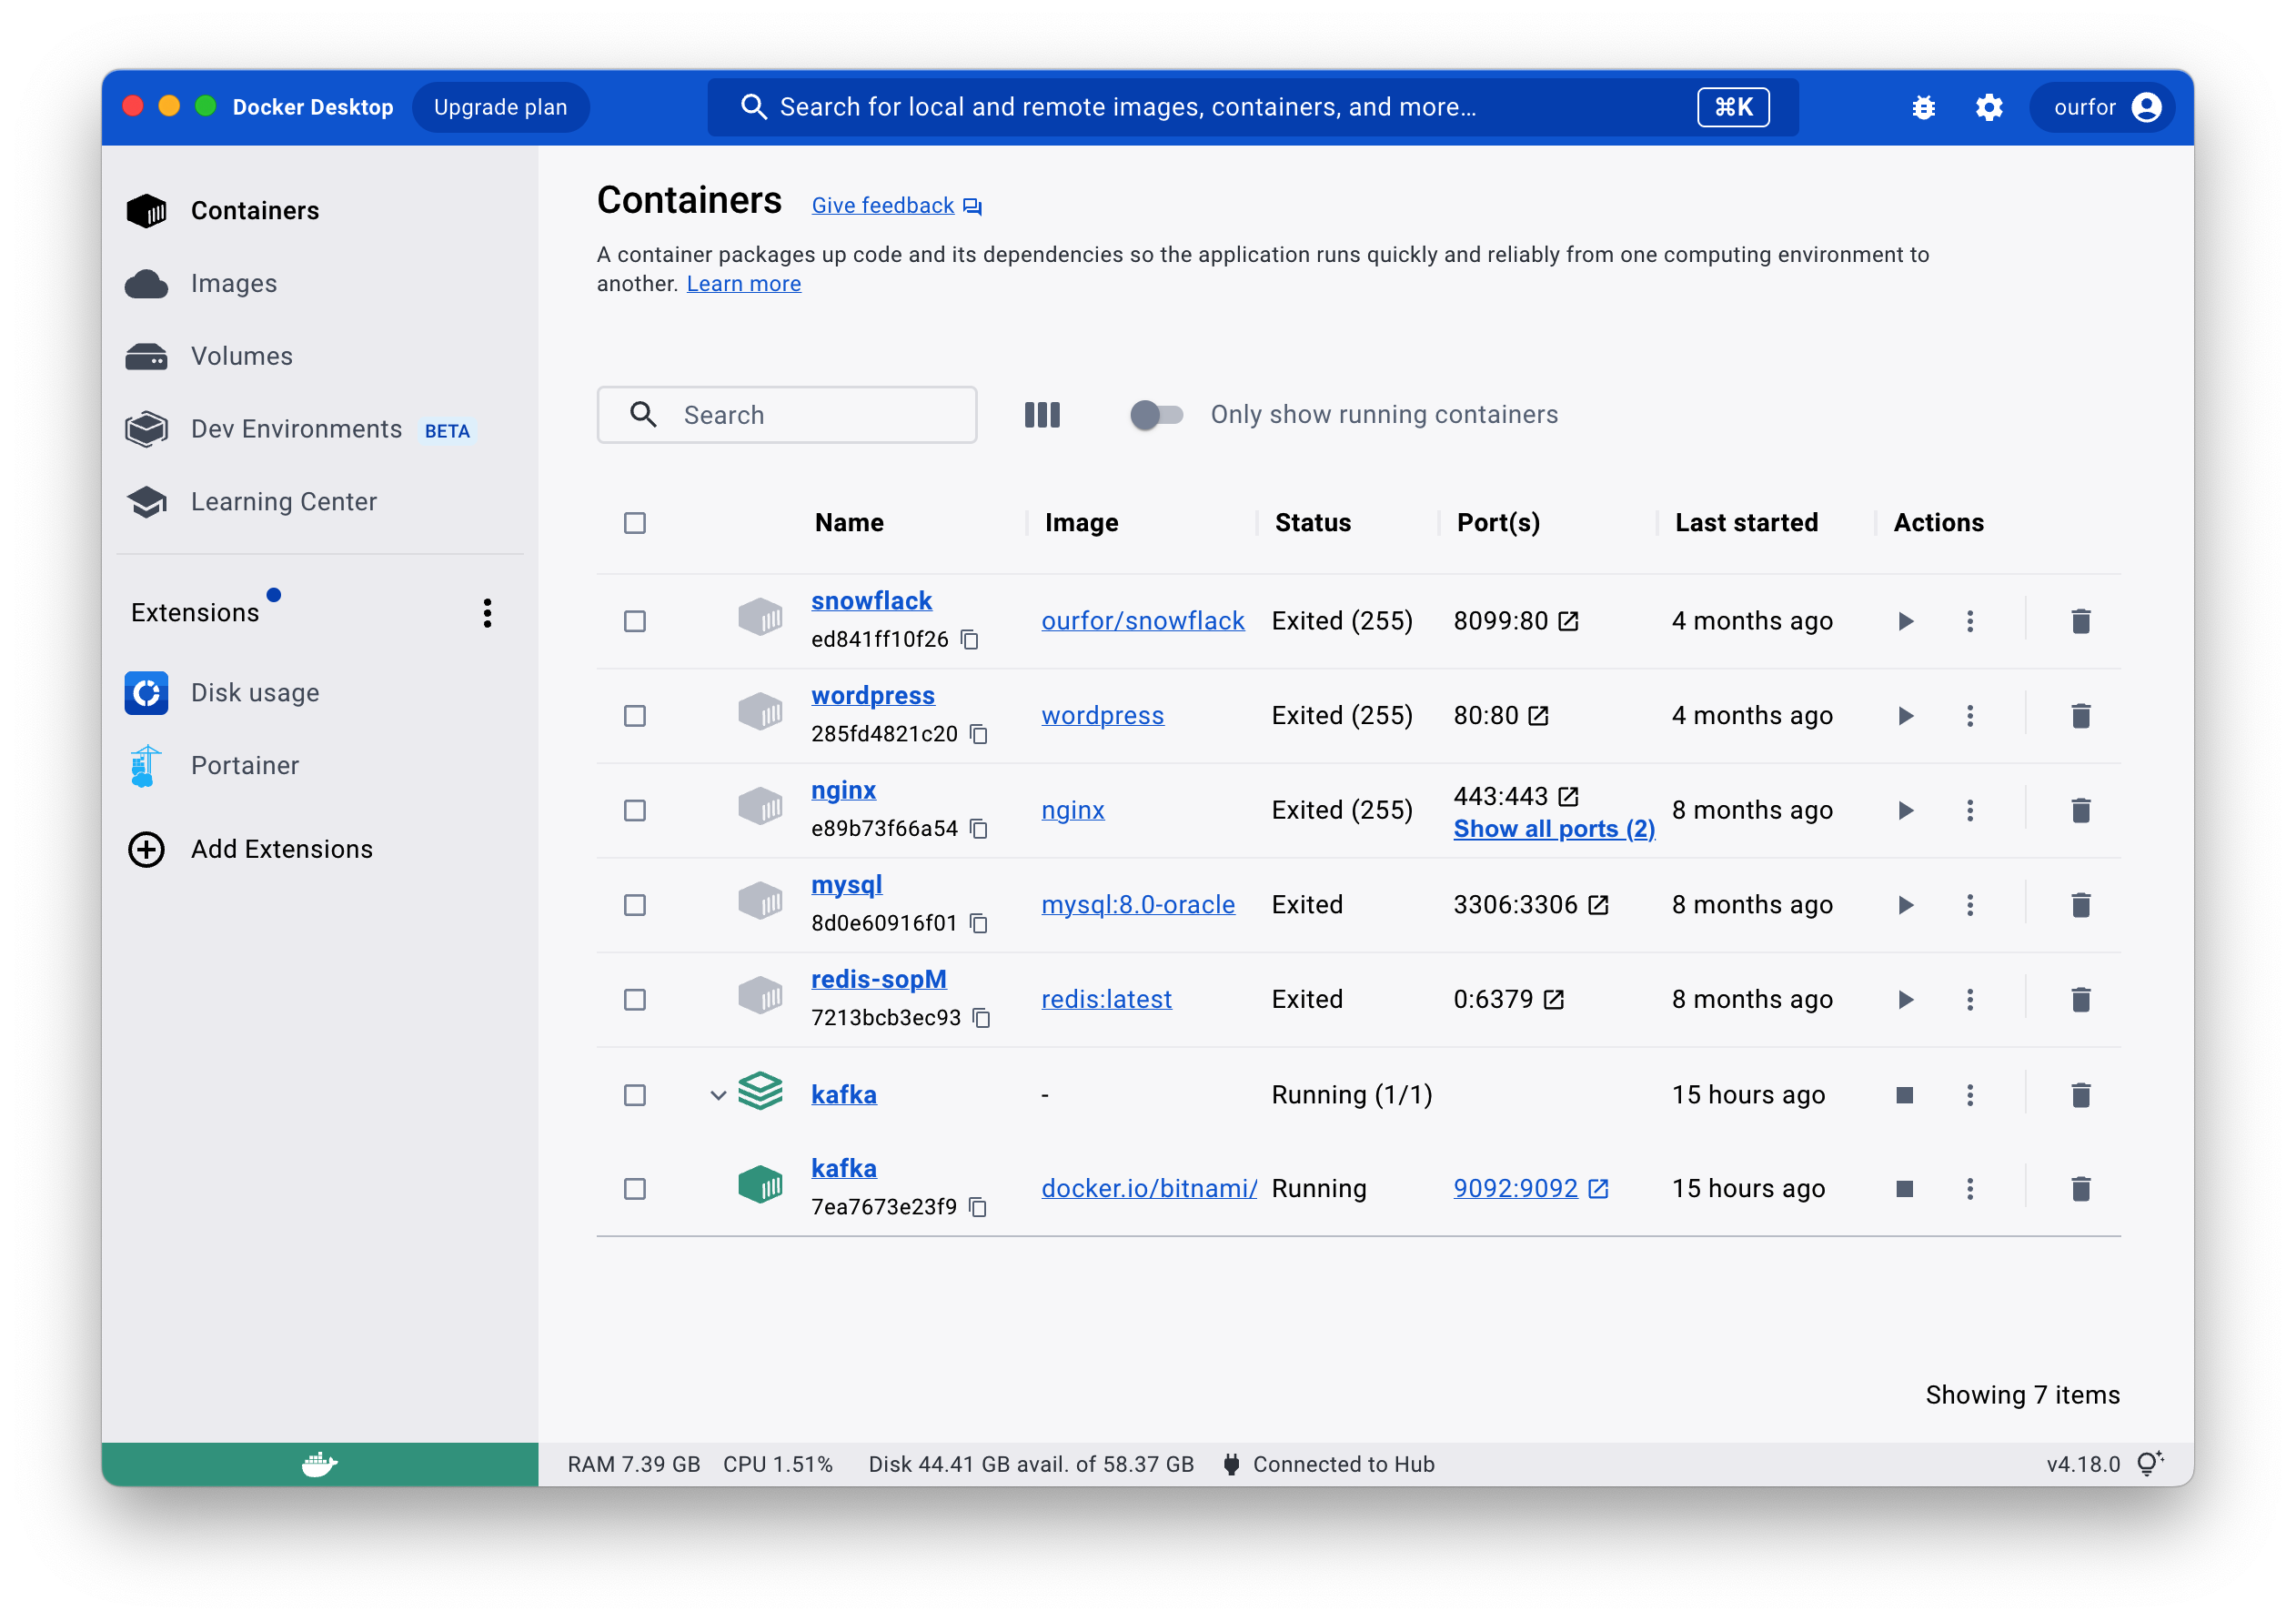Screen dimensions: 2296x1621
Task: Check the kafka group container checkbox
Action: click(x=635, y=1092)
